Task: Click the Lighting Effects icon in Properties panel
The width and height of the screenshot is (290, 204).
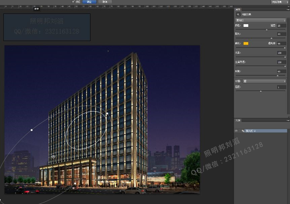Action: (x=238, y=14)
